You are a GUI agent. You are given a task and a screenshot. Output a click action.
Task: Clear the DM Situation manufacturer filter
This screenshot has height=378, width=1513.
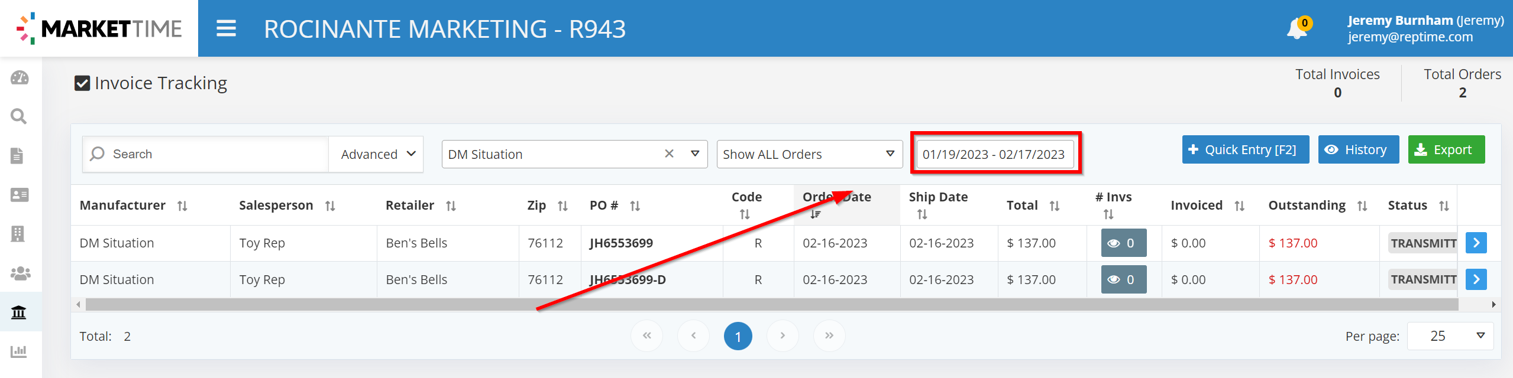669,154
